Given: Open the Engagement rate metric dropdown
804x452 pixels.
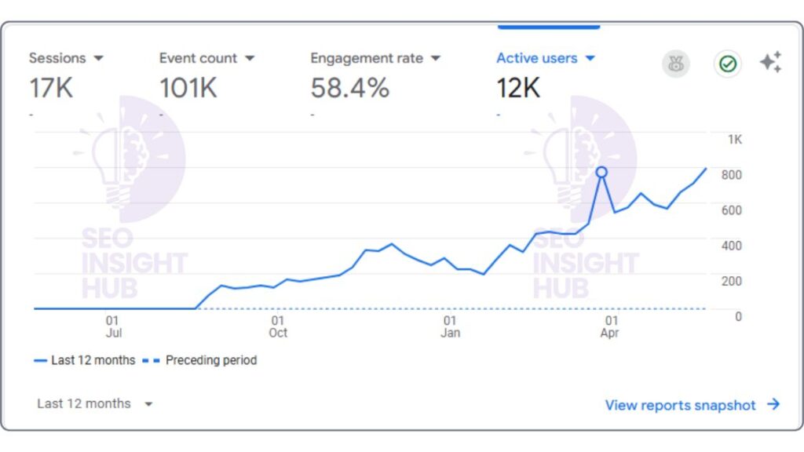Looking at the screenshot, I should 437,57.
